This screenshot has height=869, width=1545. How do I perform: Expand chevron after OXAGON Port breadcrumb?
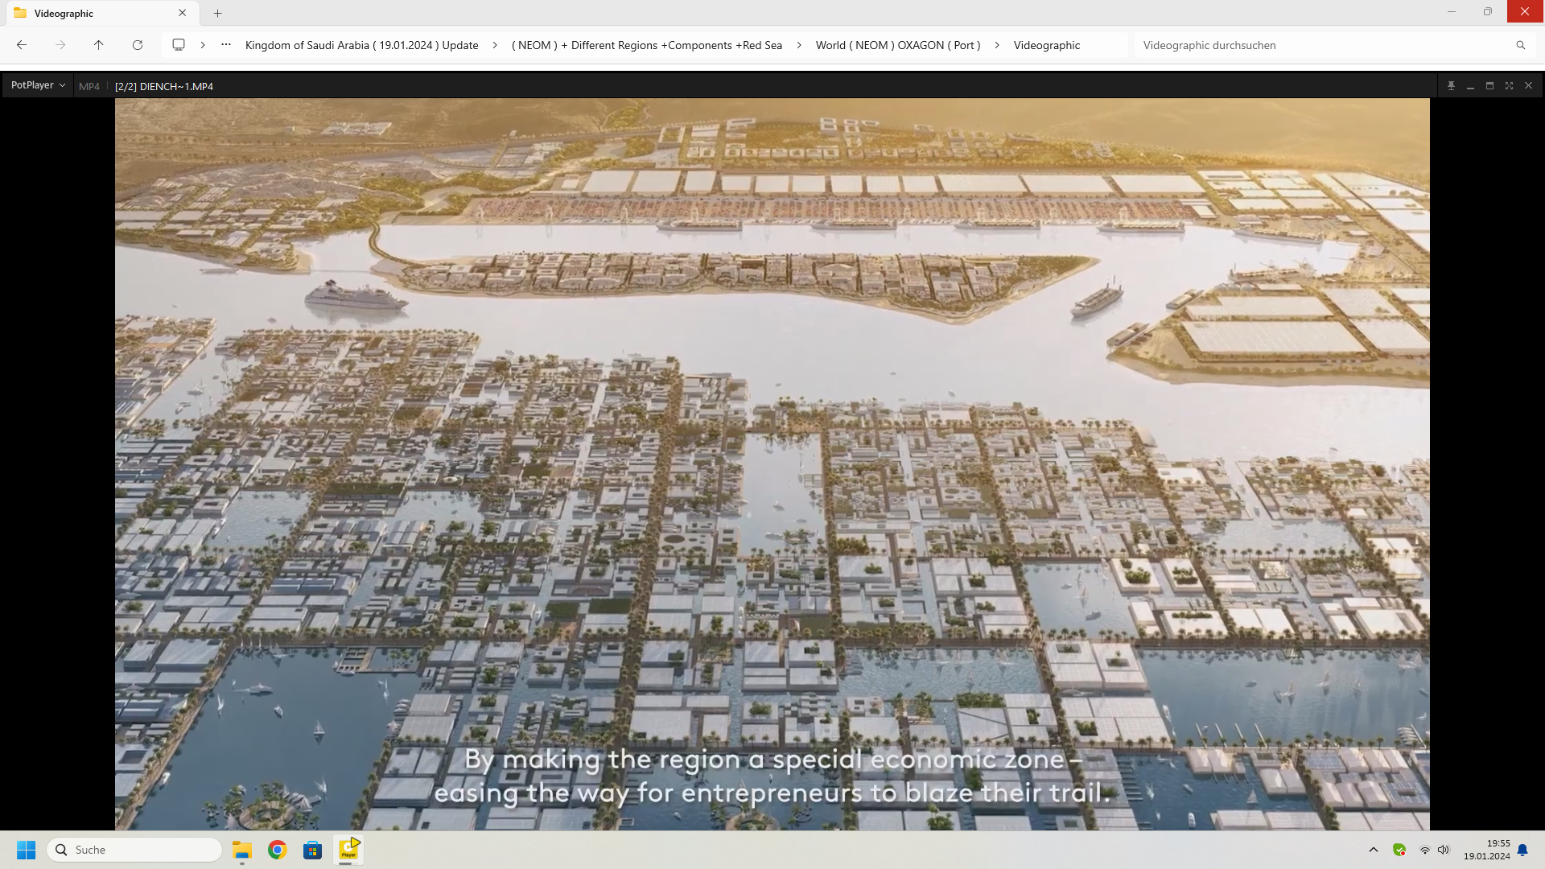[x=997, y=45]
